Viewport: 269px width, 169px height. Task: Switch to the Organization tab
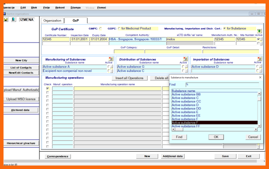click(x=52, y=21)
